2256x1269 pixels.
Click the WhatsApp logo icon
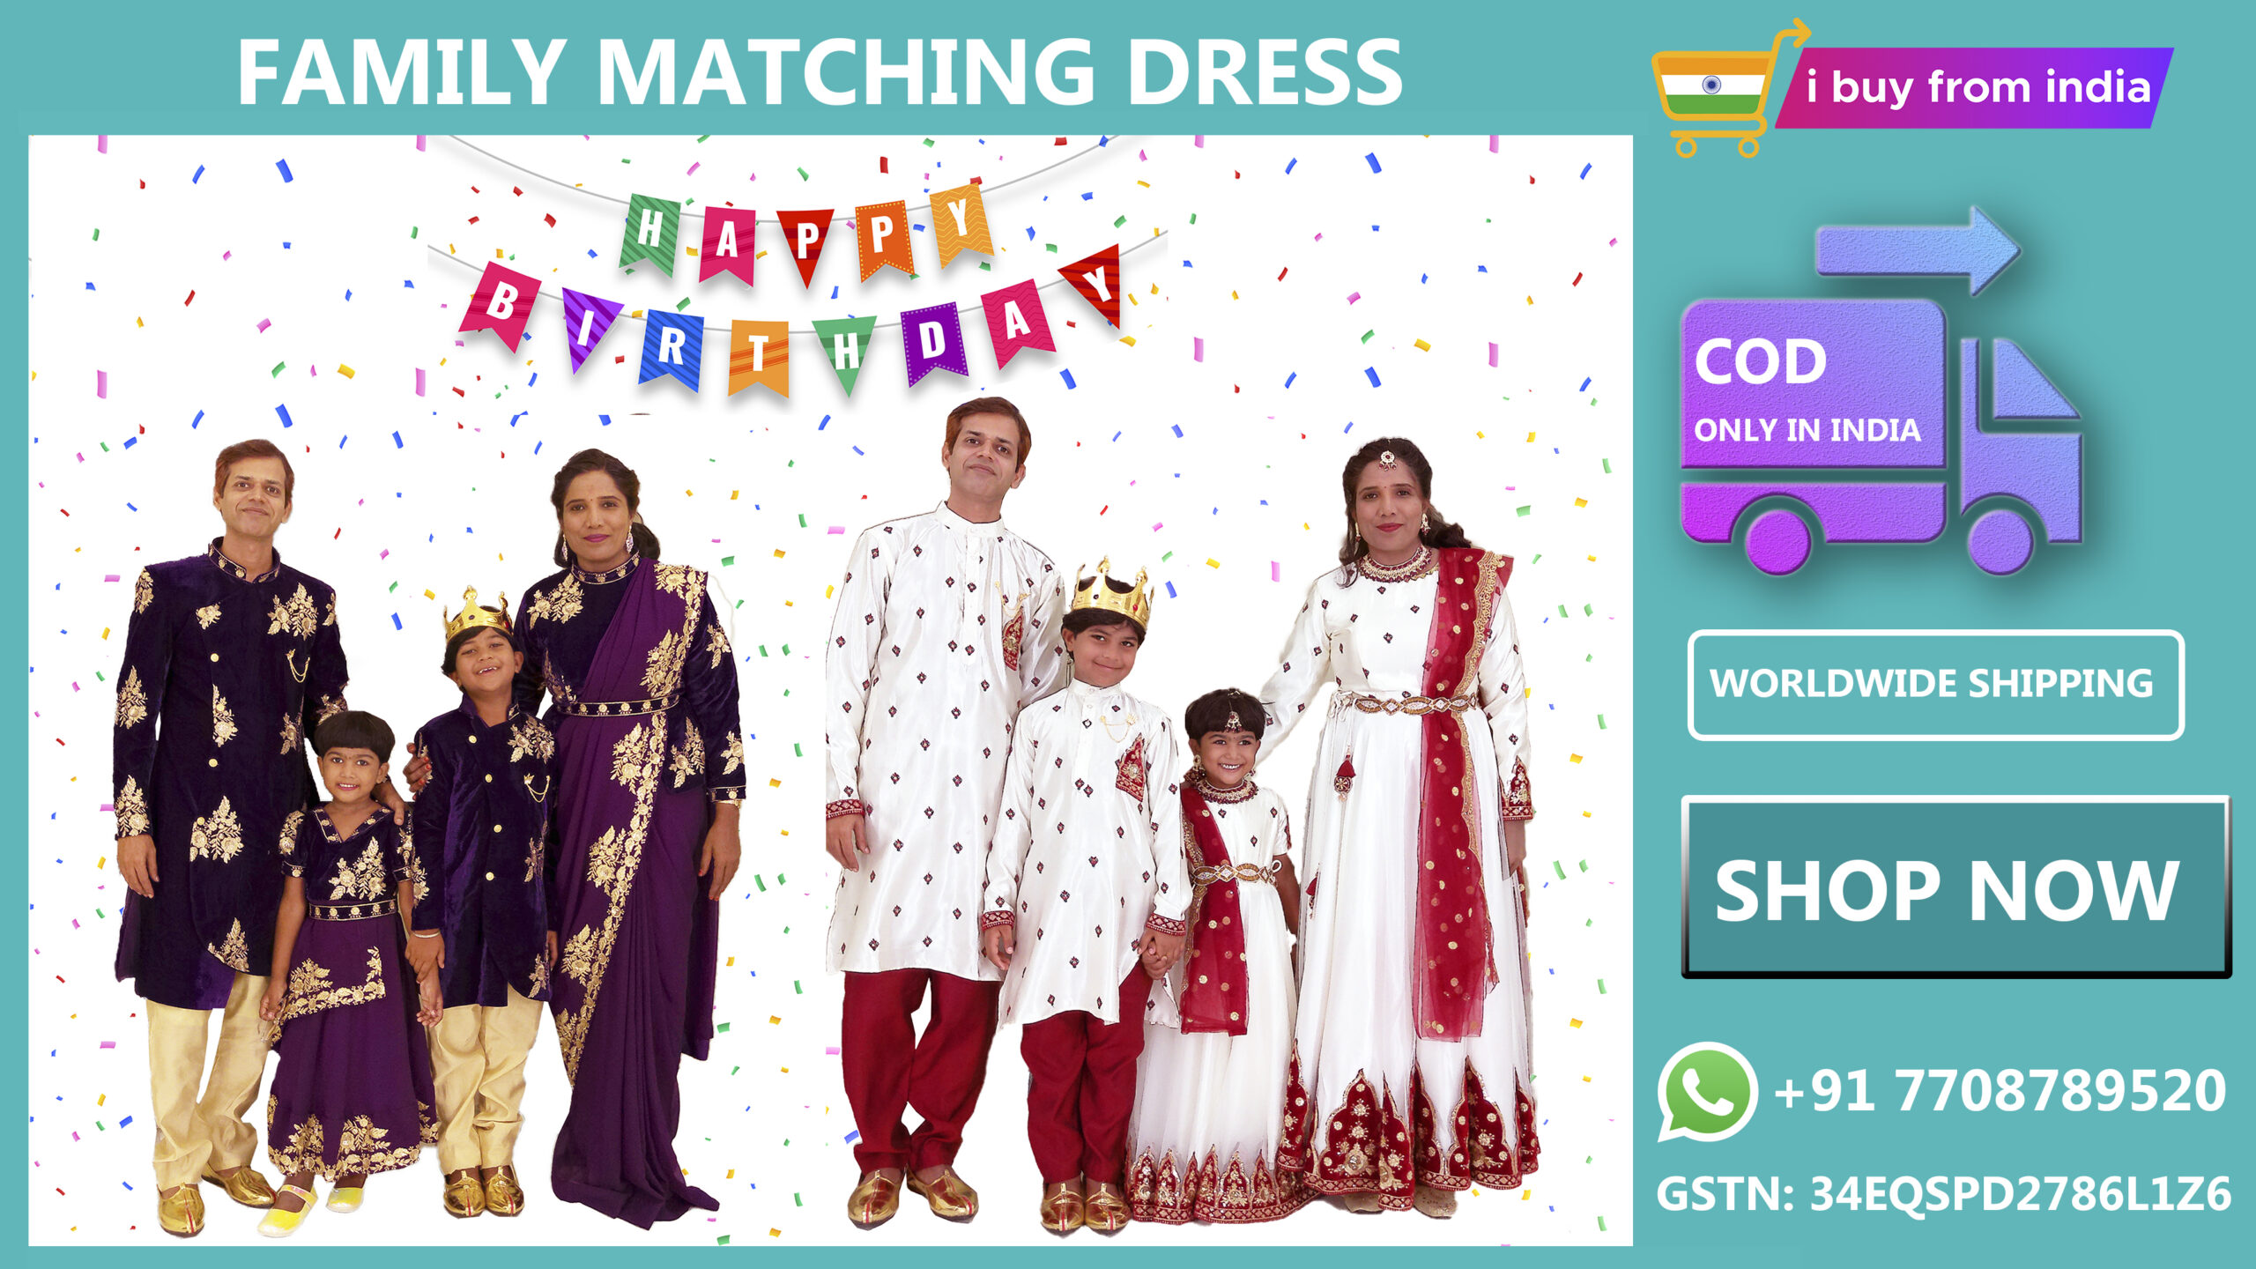(1707, 1091)
